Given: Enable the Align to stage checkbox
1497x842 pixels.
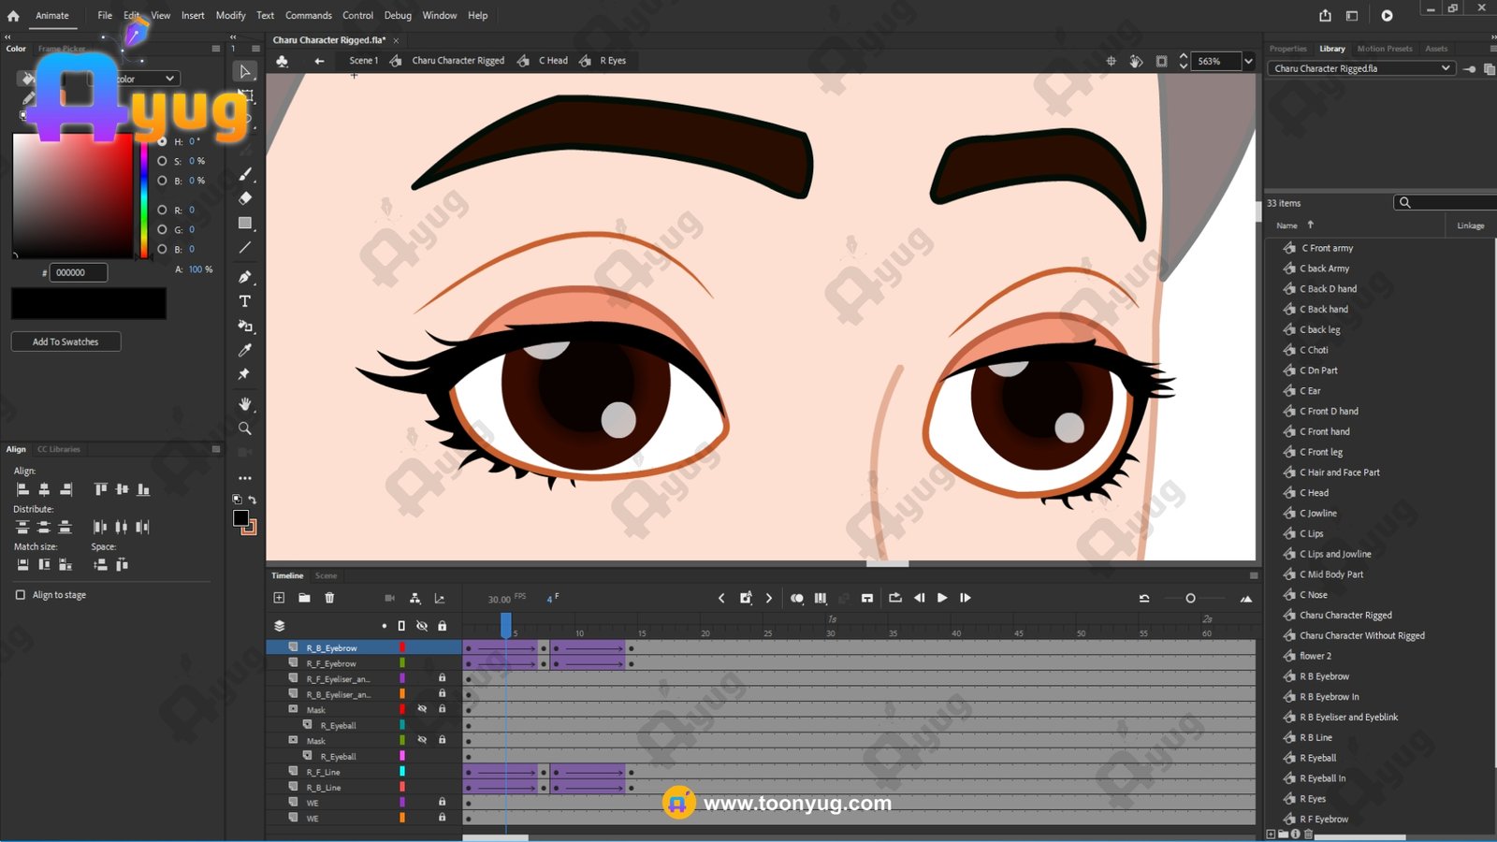Looking at the screenshot, I should tap(21, 595).
